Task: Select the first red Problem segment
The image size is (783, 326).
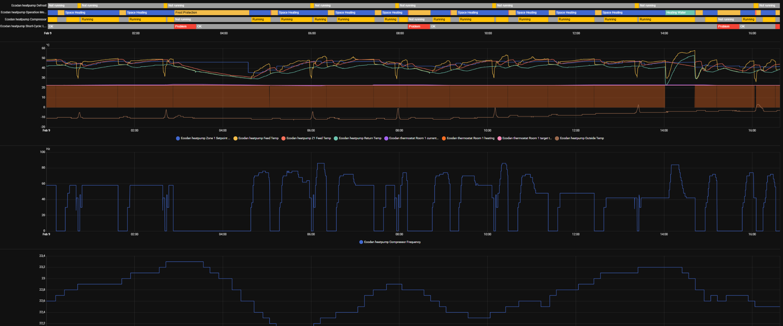Action: coord(185,27)
